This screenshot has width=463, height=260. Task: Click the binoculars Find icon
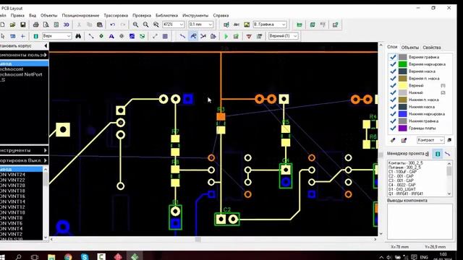point(78,36)
